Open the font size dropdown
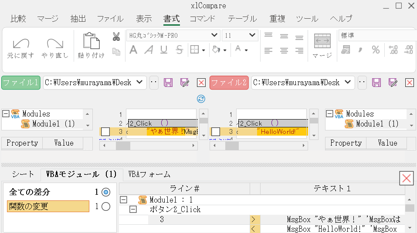Viewport: 417px width, 233px height. pos(253,35)
